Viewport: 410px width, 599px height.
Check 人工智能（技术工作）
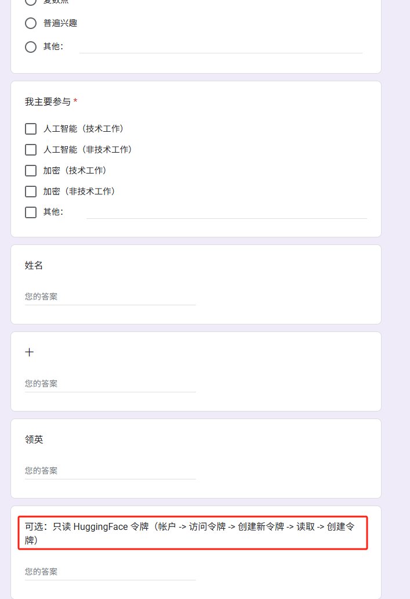31,129
